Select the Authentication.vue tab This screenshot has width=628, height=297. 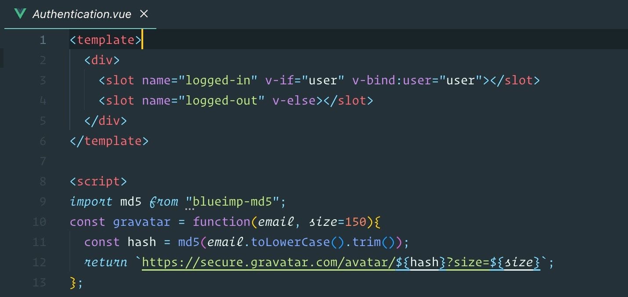tap(80, 14)
